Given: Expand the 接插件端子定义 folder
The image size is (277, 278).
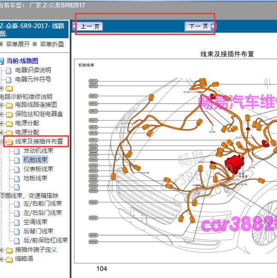Looking at the screenshot, I should point(1,250).
